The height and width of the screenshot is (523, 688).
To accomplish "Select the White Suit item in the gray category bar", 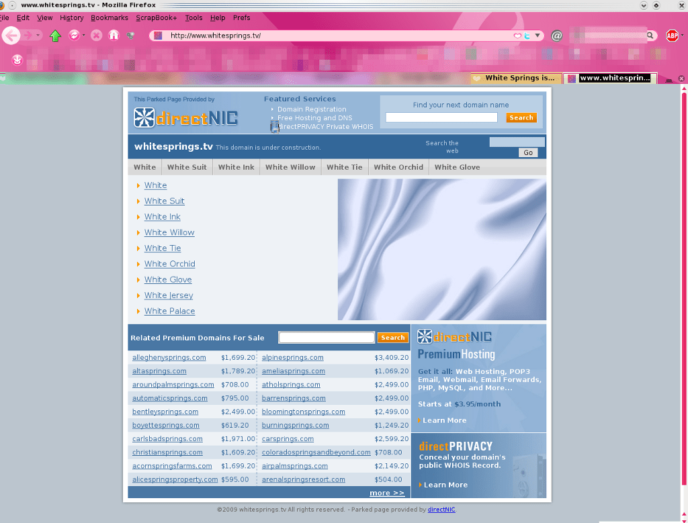I will click(x=187, y=167).
